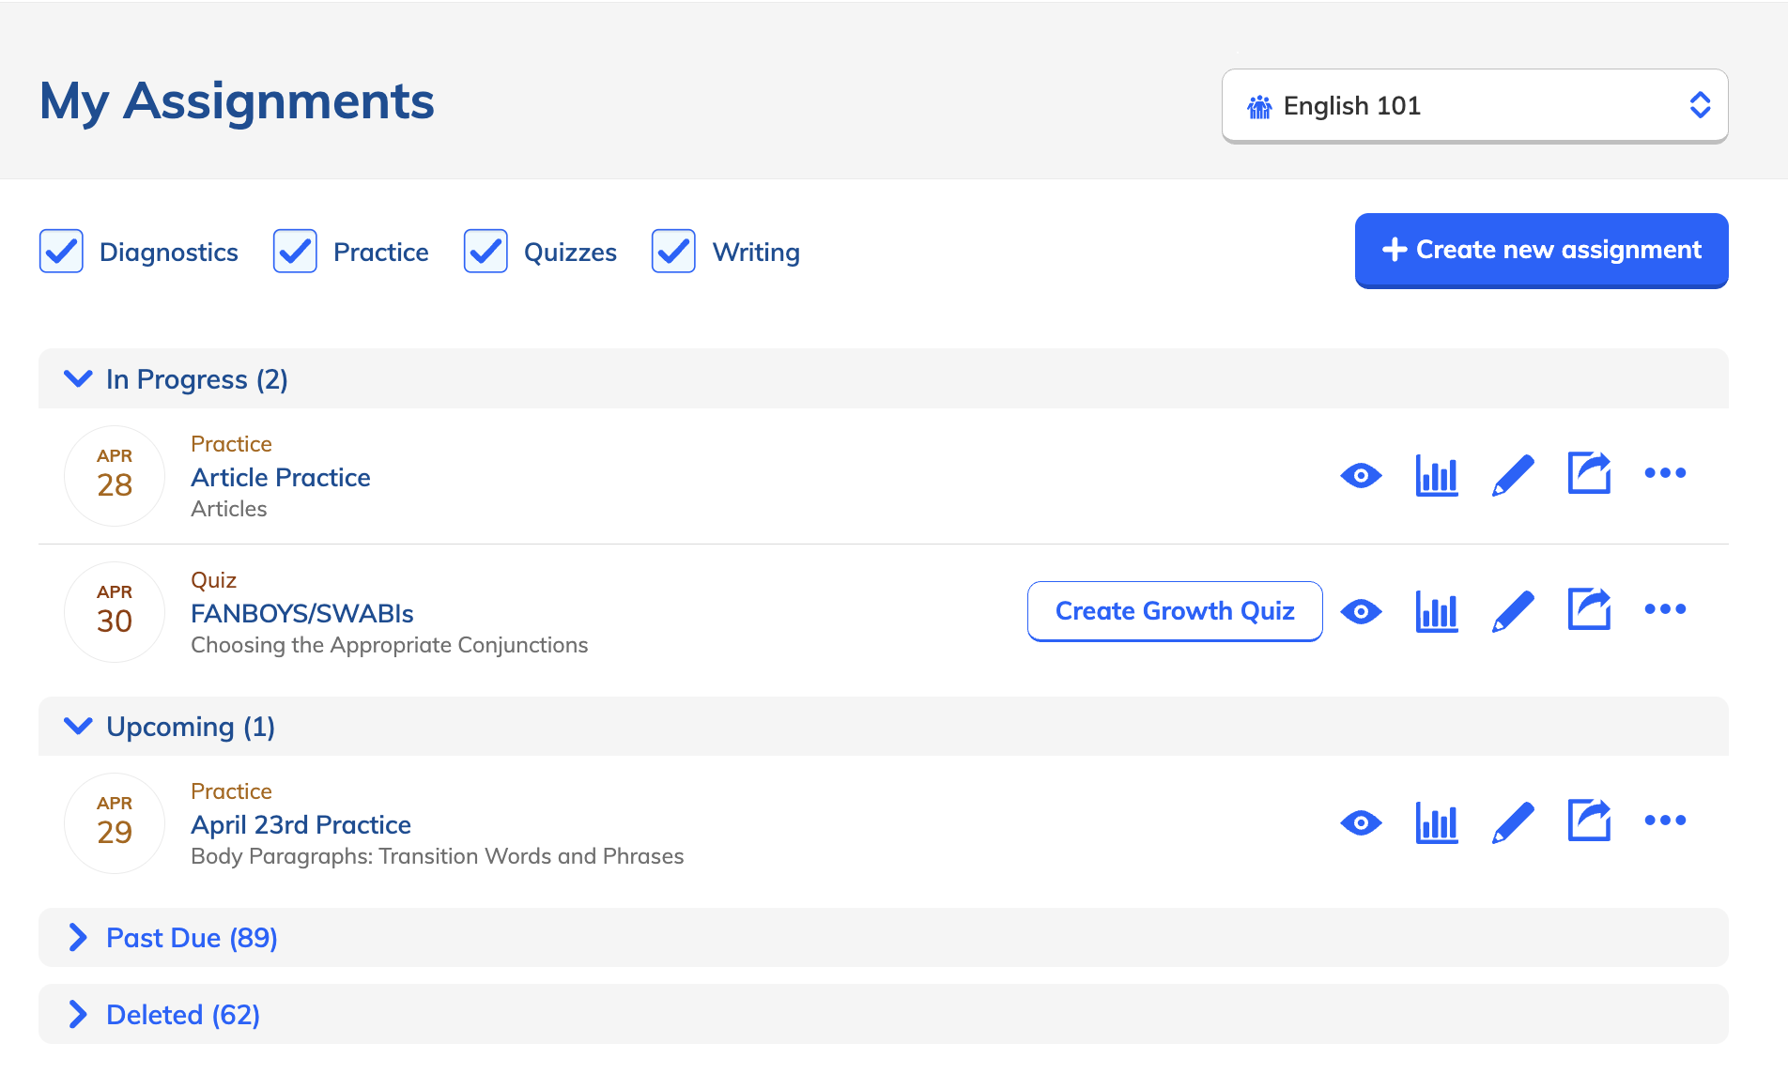This screenshot has width=1788, height=1074.
Task: Click the APR 29 date badge
Action: 115,822
